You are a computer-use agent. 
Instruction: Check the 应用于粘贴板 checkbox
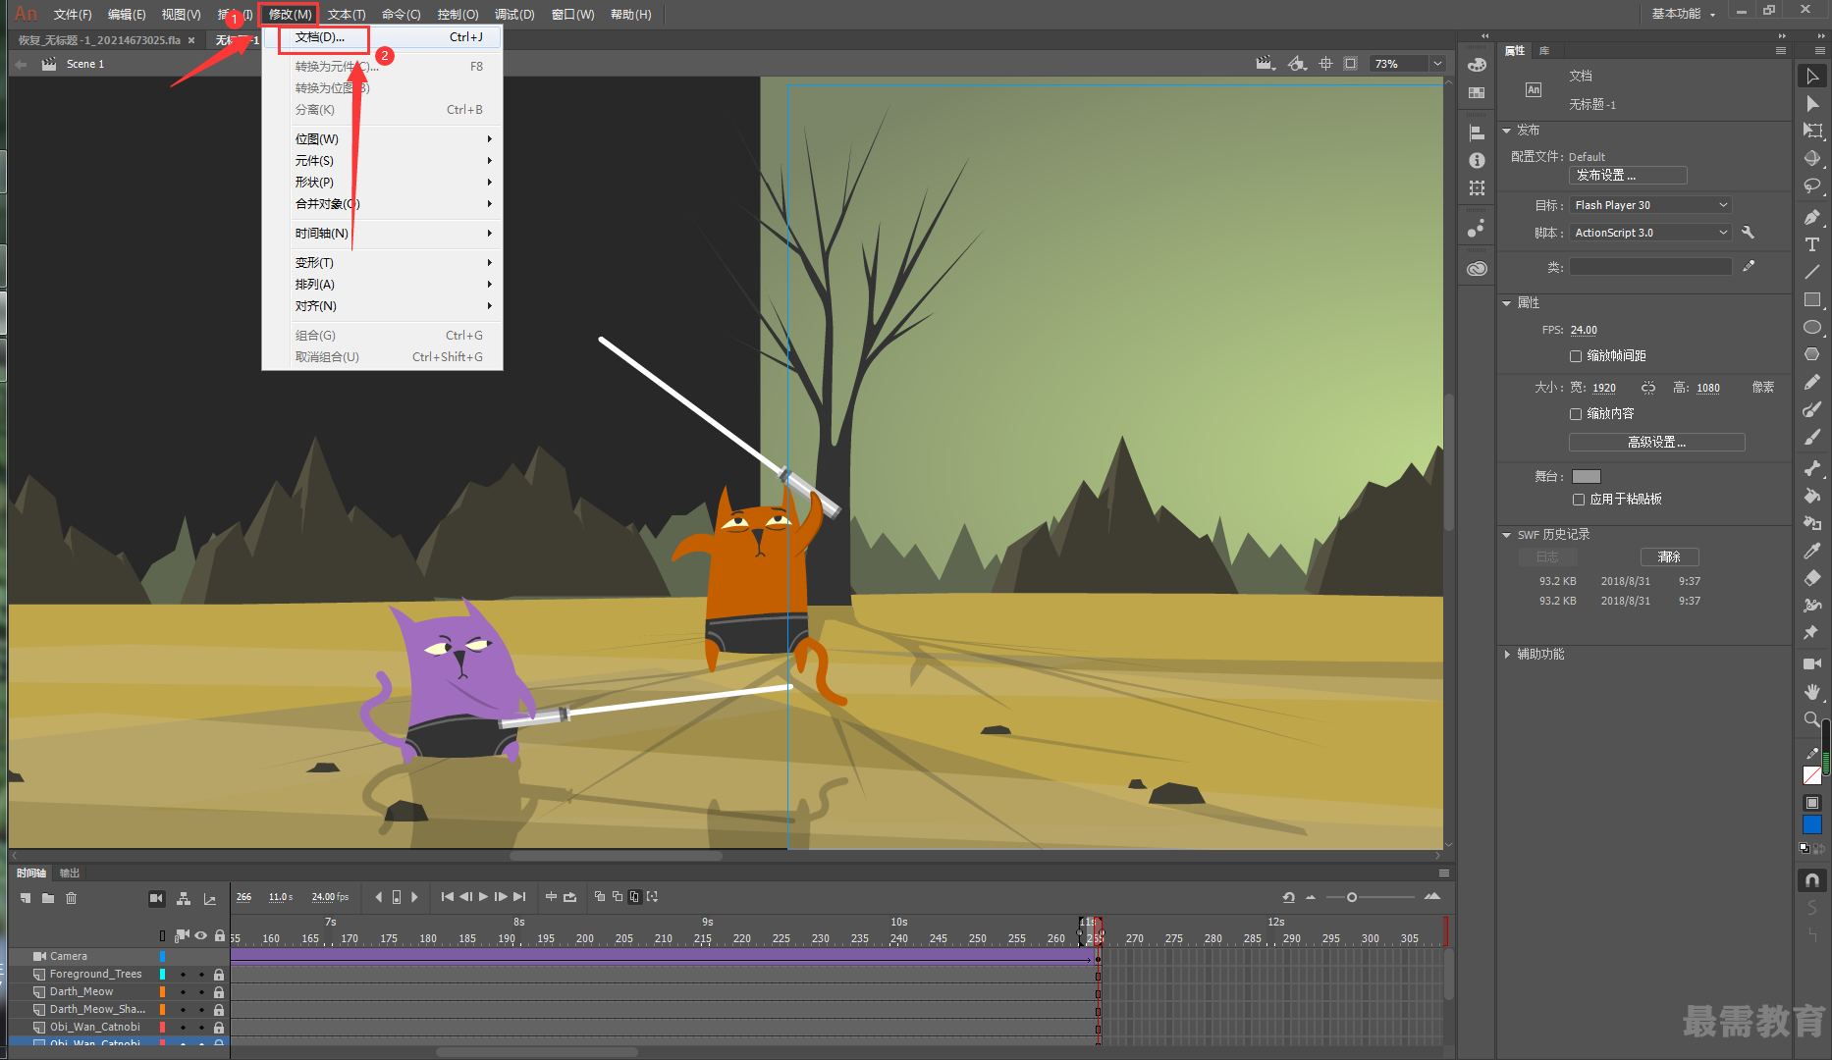(1579, 500)
